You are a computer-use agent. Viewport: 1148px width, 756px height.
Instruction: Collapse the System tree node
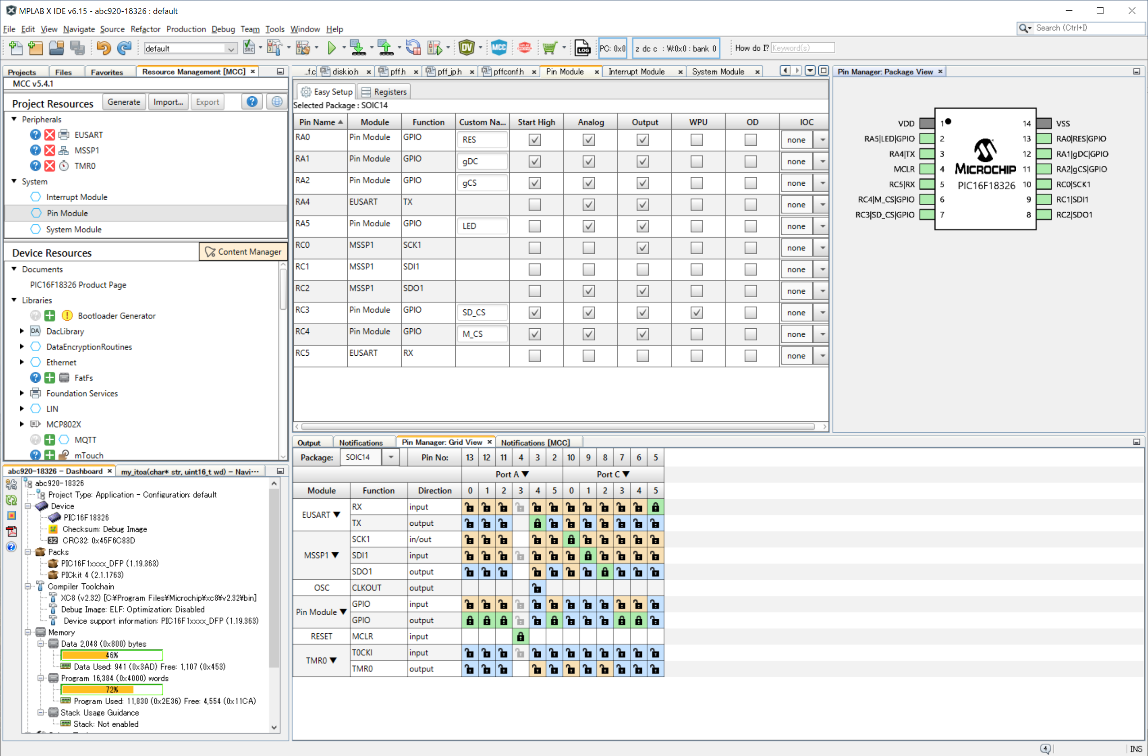coord(14,181)
